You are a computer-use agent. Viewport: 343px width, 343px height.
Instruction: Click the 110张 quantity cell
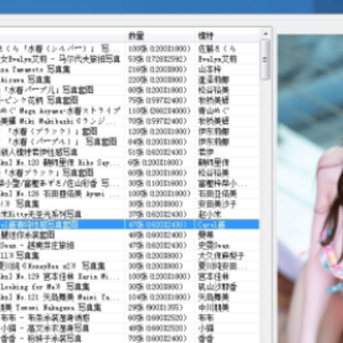click(x=159, y=111)
